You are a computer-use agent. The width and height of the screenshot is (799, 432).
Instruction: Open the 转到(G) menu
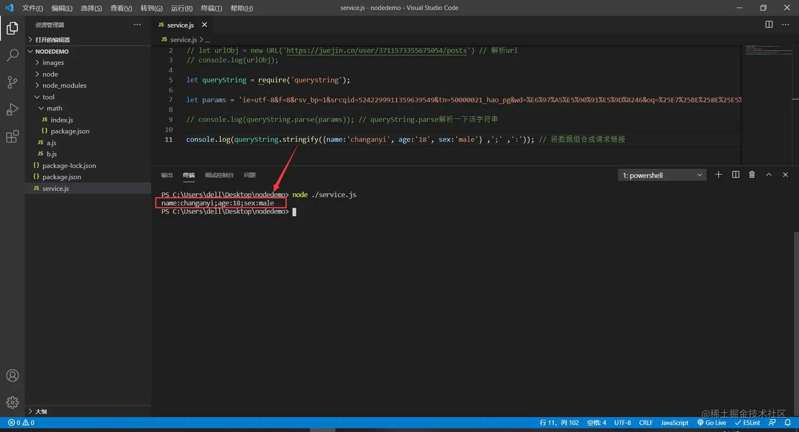(152, 8)
